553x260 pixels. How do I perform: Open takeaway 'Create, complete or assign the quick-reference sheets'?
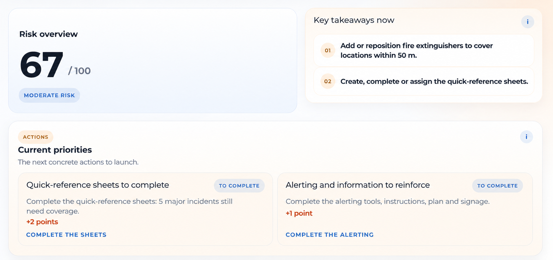tap(424, 81)
